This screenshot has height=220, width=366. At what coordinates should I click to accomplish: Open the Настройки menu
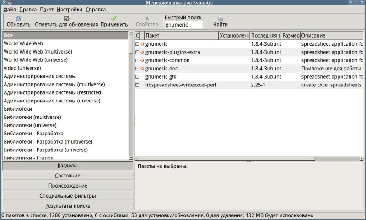coord(70,10)
